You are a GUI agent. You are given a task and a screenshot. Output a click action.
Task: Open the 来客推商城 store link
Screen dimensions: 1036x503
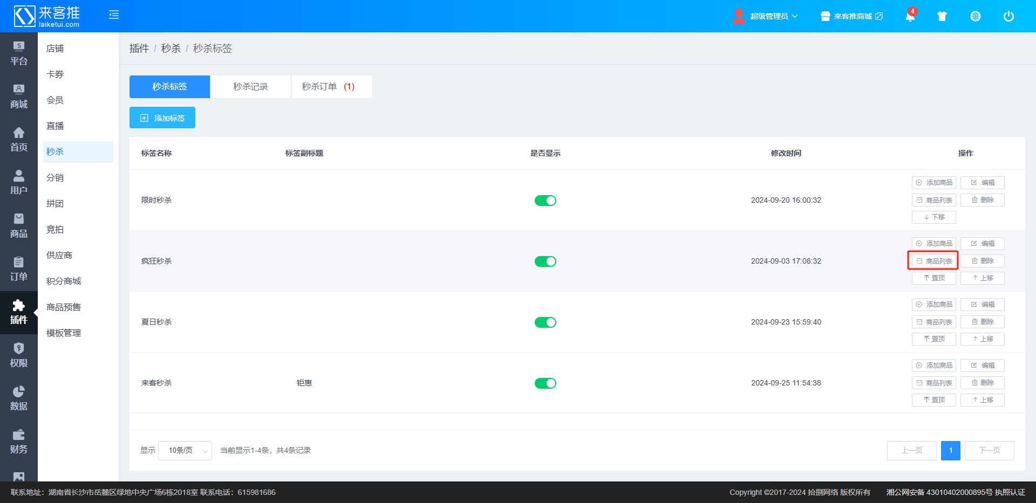coord(852,16)
